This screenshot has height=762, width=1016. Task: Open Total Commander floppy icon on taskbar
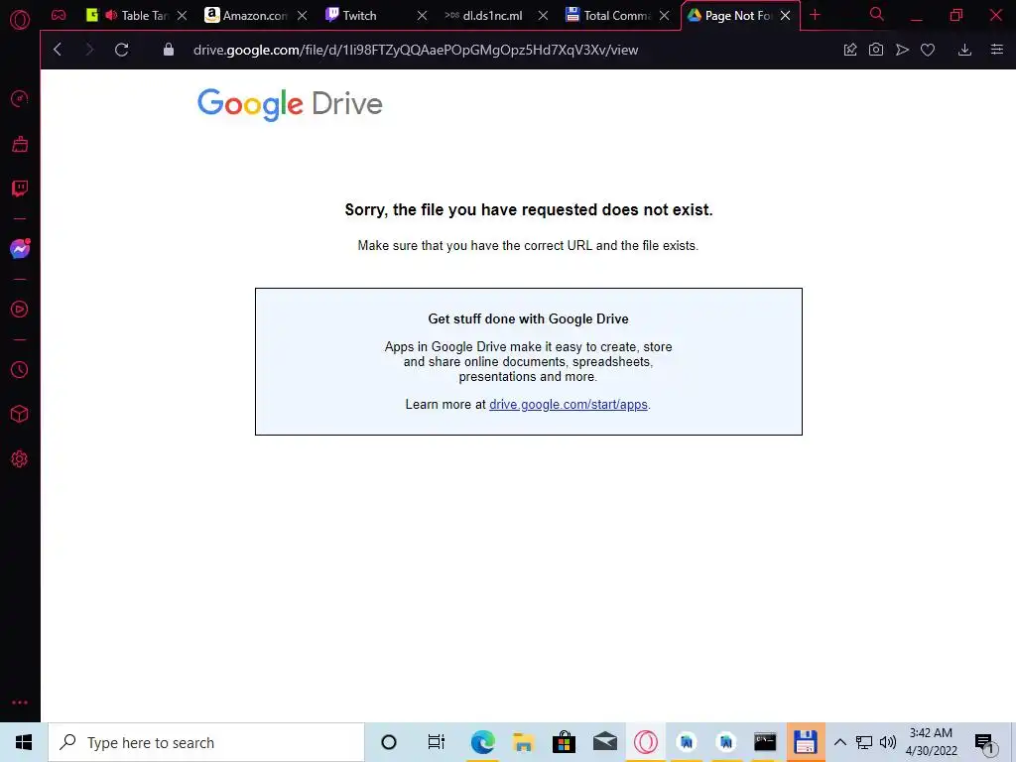click(x=806, y=742)
